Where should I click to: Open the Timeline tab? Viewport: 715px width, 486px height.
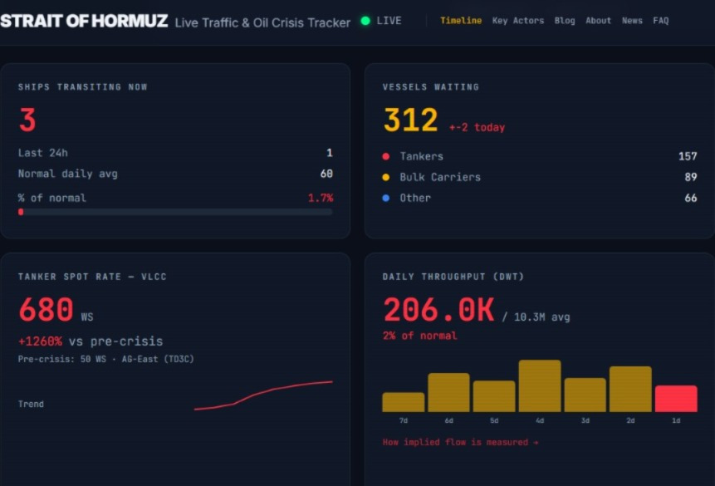(x=461, y=21)
